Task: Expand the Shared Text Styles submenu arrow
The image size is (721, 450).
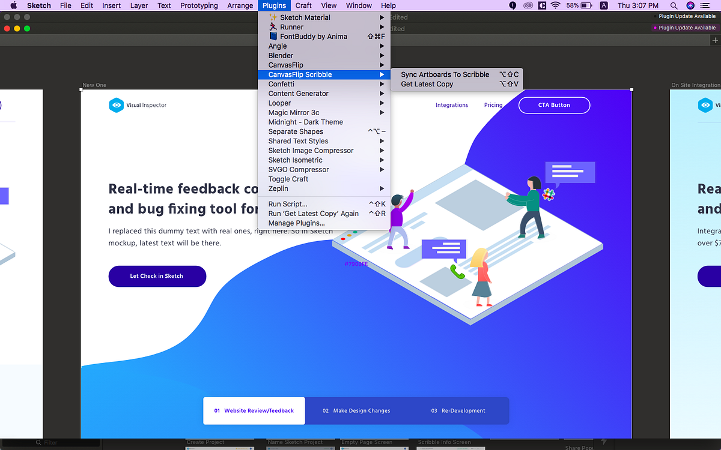Action: (382, 141)
